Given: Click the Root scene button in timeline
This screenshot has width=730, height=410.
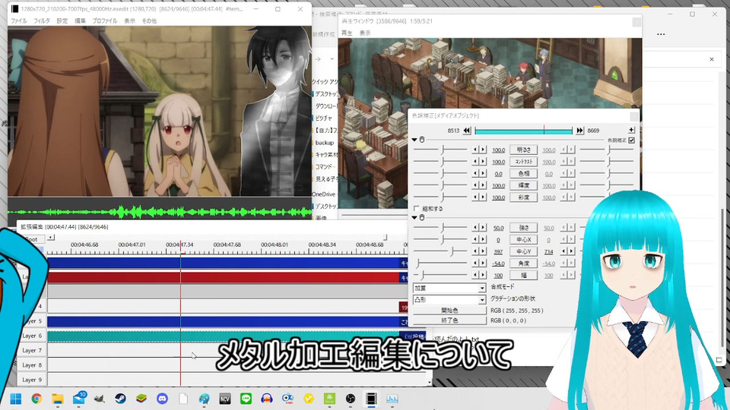Looking at the screenshot, I should (30, 239).
